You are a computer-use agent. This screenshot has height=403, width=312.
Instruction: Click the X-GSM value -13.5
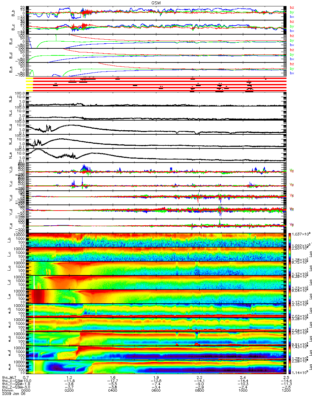point(156,380)
